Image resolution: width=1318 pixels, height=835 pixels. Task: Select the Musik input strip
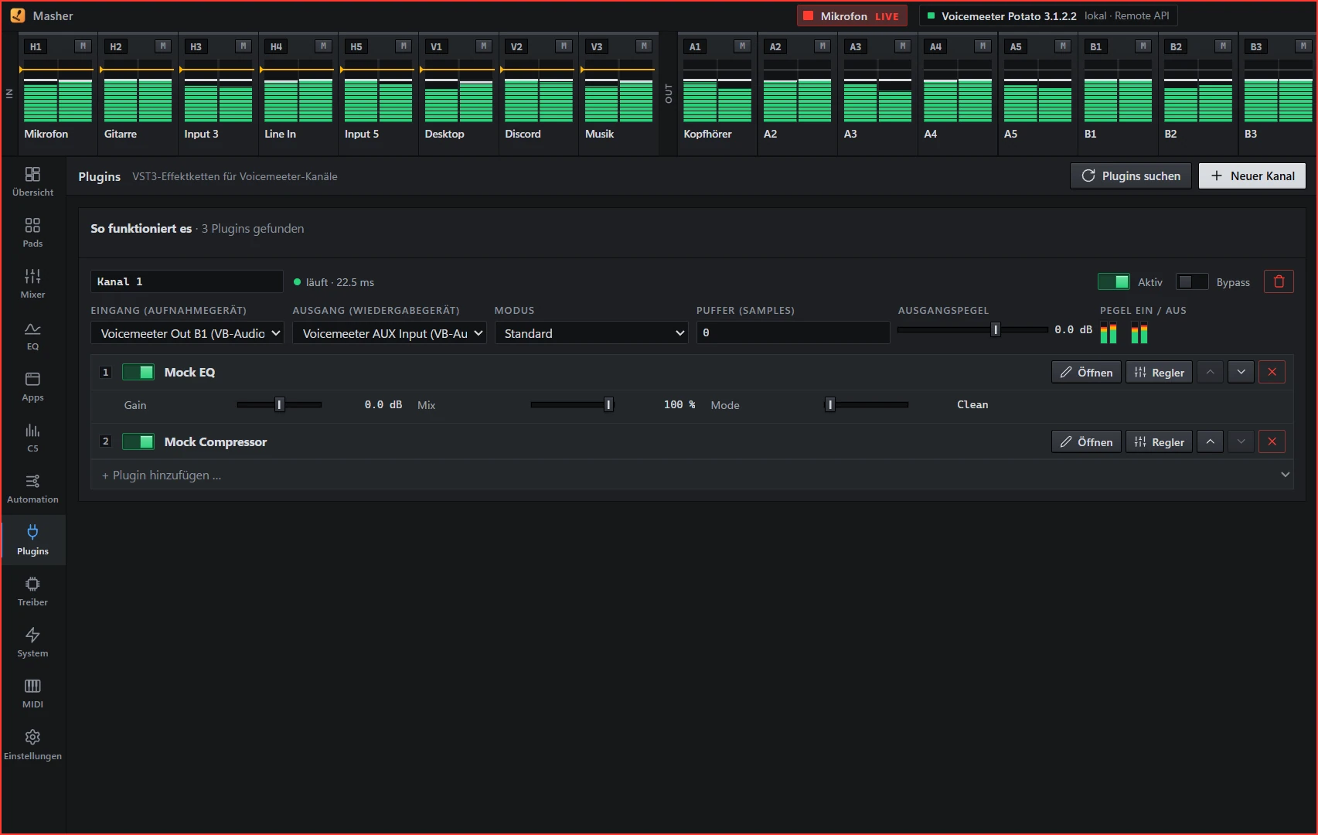pyautogui.click(x=619, y=94)
